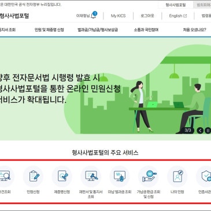The image size is (211, 211).
Task: Switch to the English site
Action: click(178, 16)
